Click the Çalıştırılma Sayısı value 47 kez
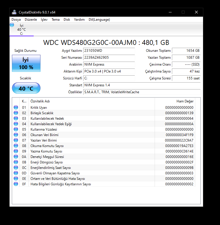220x225 pixels. pos(186,71)
